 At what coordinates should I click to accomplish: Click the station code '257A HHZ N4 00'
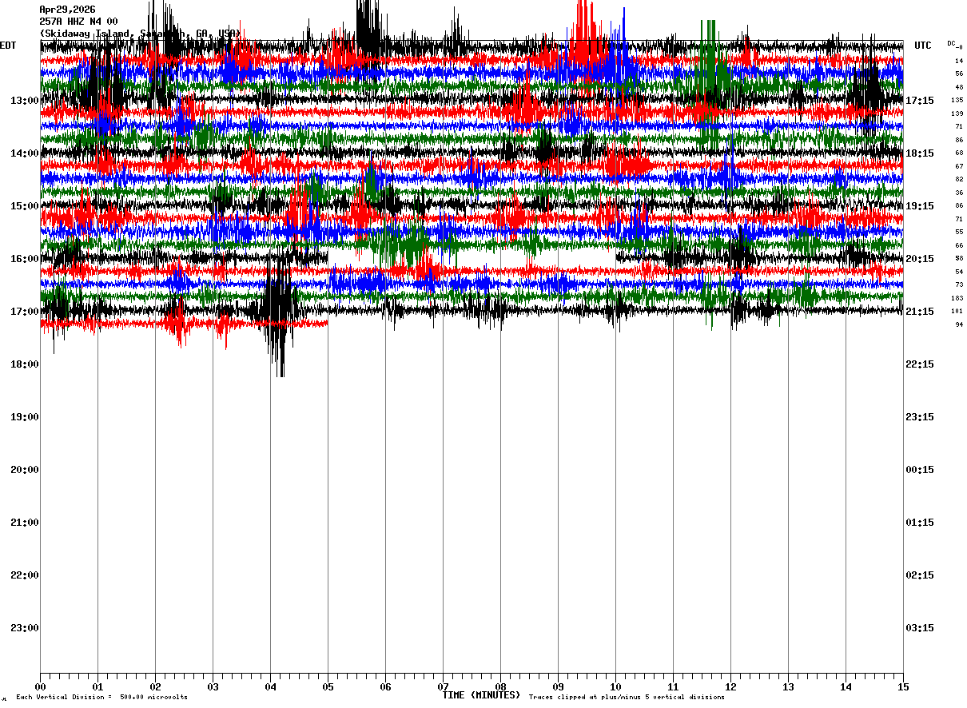(78, 22)
